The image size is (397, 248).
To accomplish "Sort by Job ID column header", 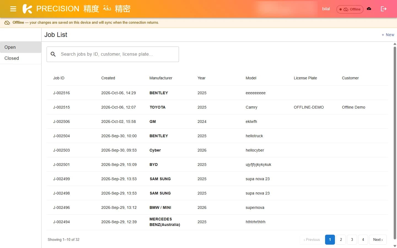I will click(59, 78).
